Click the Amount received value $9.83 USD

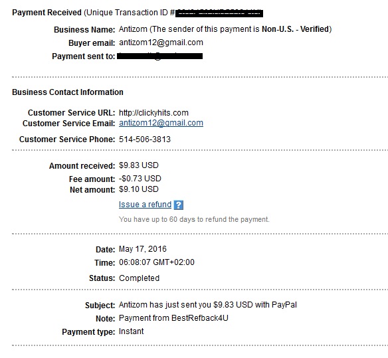(x=139, y=165)
